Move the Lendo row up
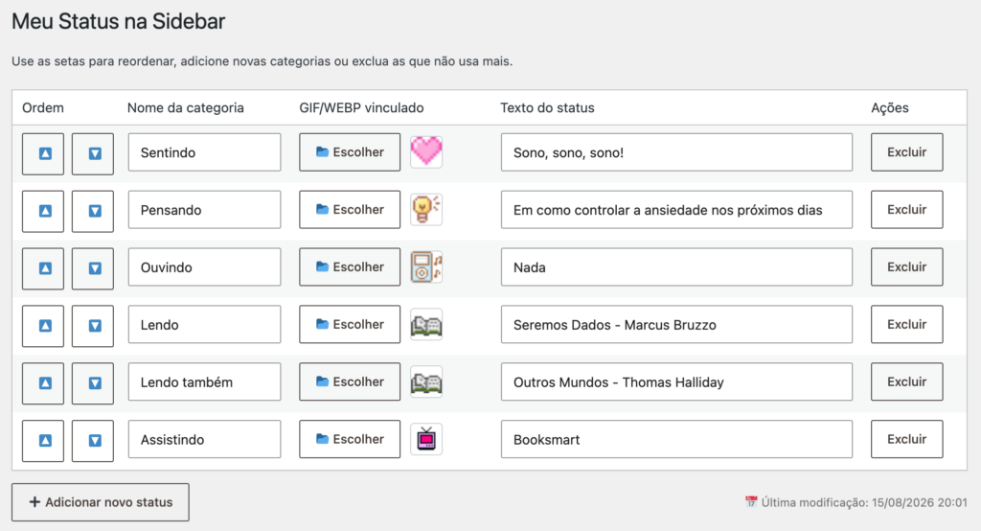This screenshot has width=981, height=531. [43, 326]
